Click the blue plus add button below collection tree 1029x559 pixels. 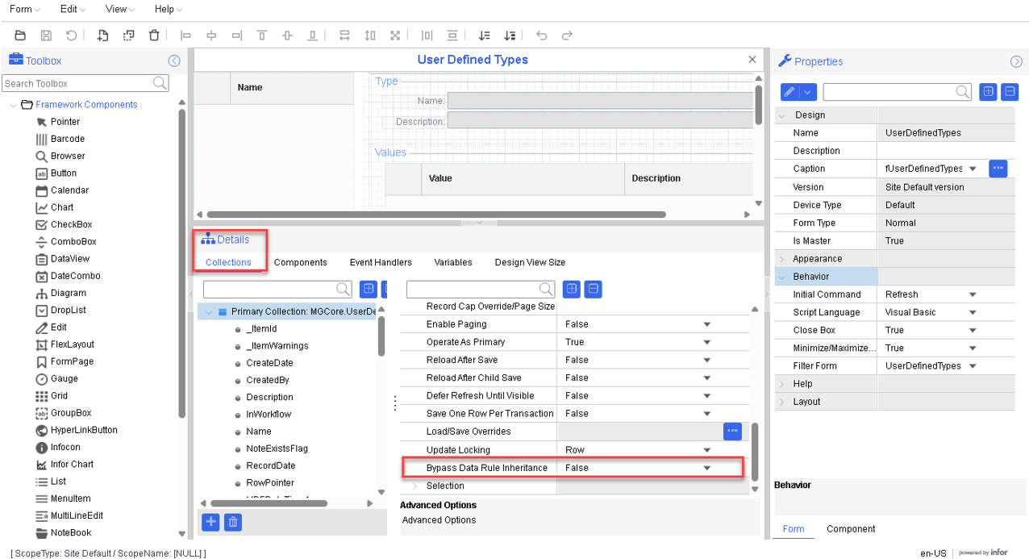click(x=210, y=522)
